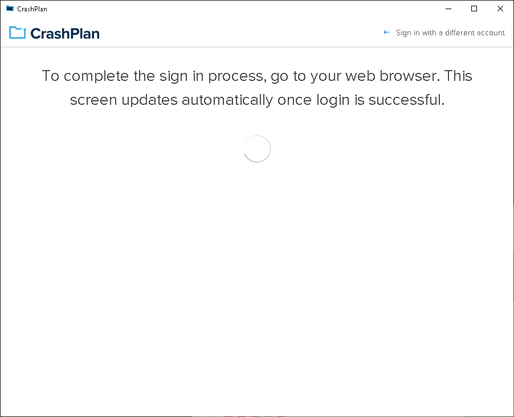Click the CrashPlan folder logo icon
This screenshot has height=417, width=514.
click(17, 32)
